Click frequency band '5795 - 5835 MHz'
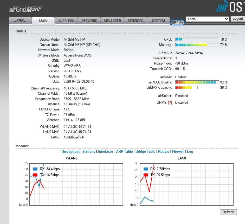Screen dimensions: 245x224 [76, 99]
